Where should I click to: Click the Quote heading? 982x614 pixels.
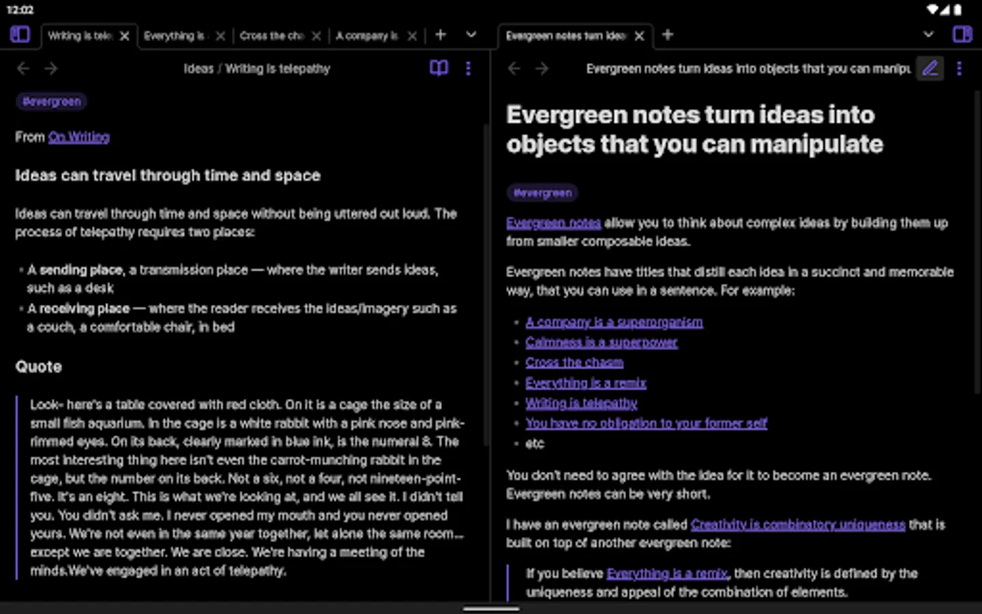[39, 367]
